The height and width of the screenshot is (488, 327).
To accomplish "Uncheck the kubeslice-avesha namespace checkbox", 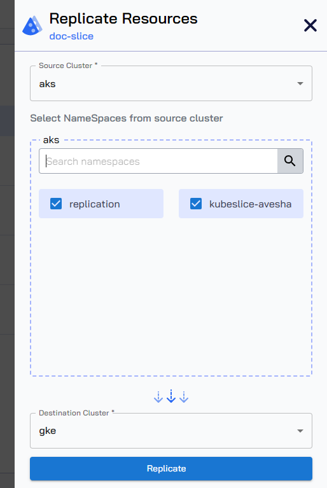I will click(196, 204).
